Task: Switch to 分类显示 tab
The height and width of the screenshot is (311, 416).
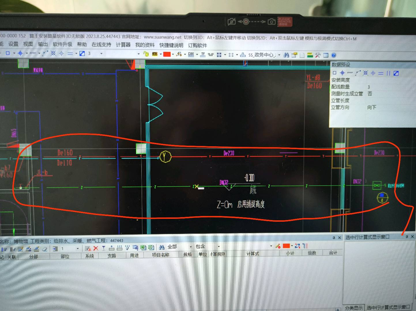Action: 353,308
